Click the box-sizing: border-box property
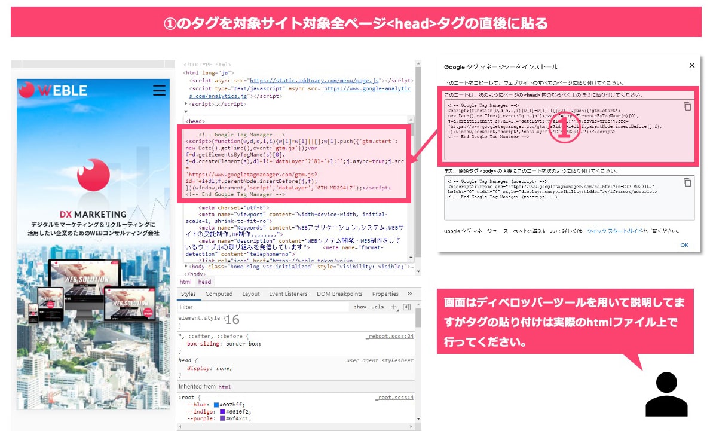 tap(224, 344)
